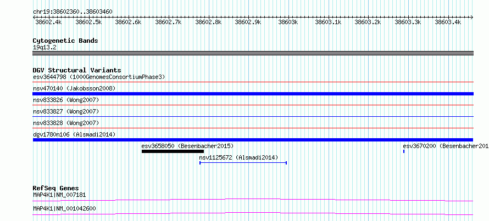This screenshot has width=489, height=221.
Task: Click the magenta line of MAP4K1|NM_001042600
Action: (253, 213)
